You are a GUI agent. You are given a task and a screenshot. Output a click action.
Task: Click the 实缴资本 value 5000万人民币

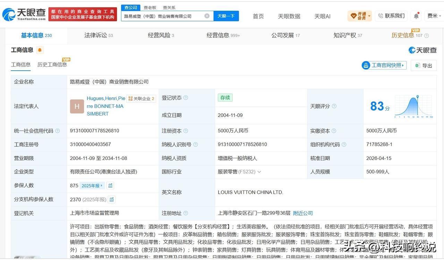(x=382, y=131)
